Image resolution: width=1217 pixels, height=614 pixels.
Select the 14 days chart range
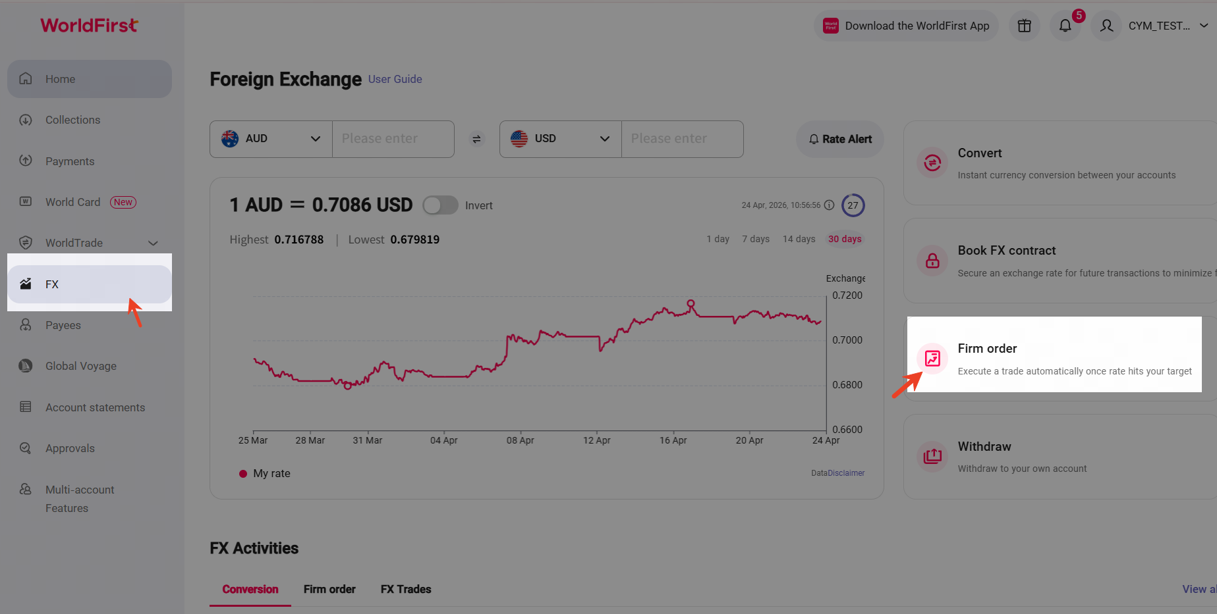[799, 239]
